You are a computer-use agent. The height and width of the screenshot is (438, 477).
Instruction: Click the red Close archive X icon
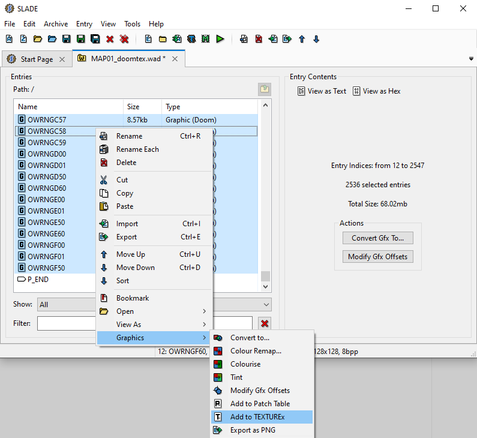click(110, 39)
